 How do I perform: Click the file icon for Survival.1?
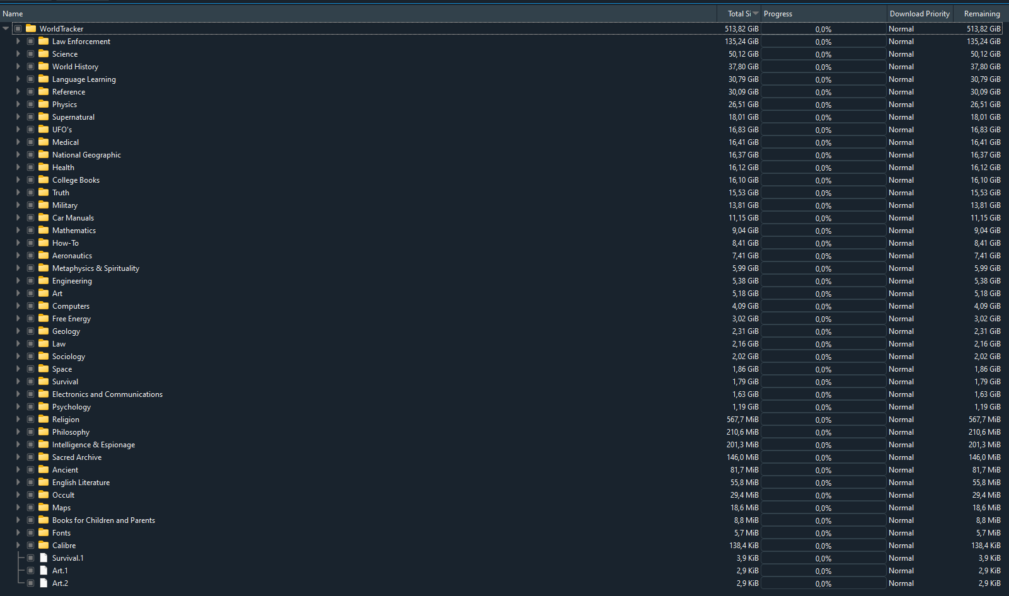point(43,558)
